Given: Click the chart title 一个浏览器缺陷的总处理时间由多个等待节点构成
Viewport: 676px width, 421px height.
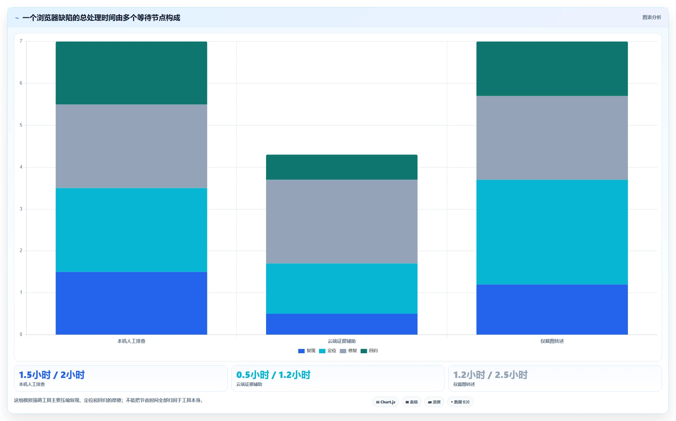Looking at the screenshot, I should point(101,18).
